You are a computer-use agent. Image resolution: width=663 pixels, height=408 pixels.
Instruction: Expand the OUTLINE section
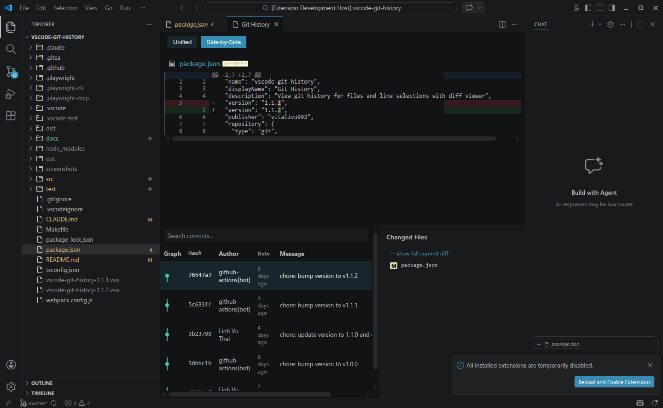pyautogui.click(x=91, y=383)
